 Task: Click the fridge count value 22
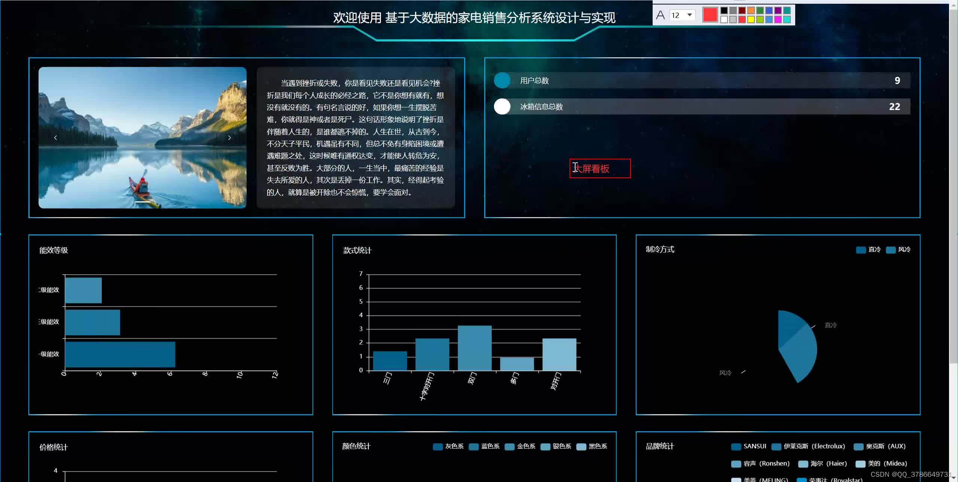895,107
